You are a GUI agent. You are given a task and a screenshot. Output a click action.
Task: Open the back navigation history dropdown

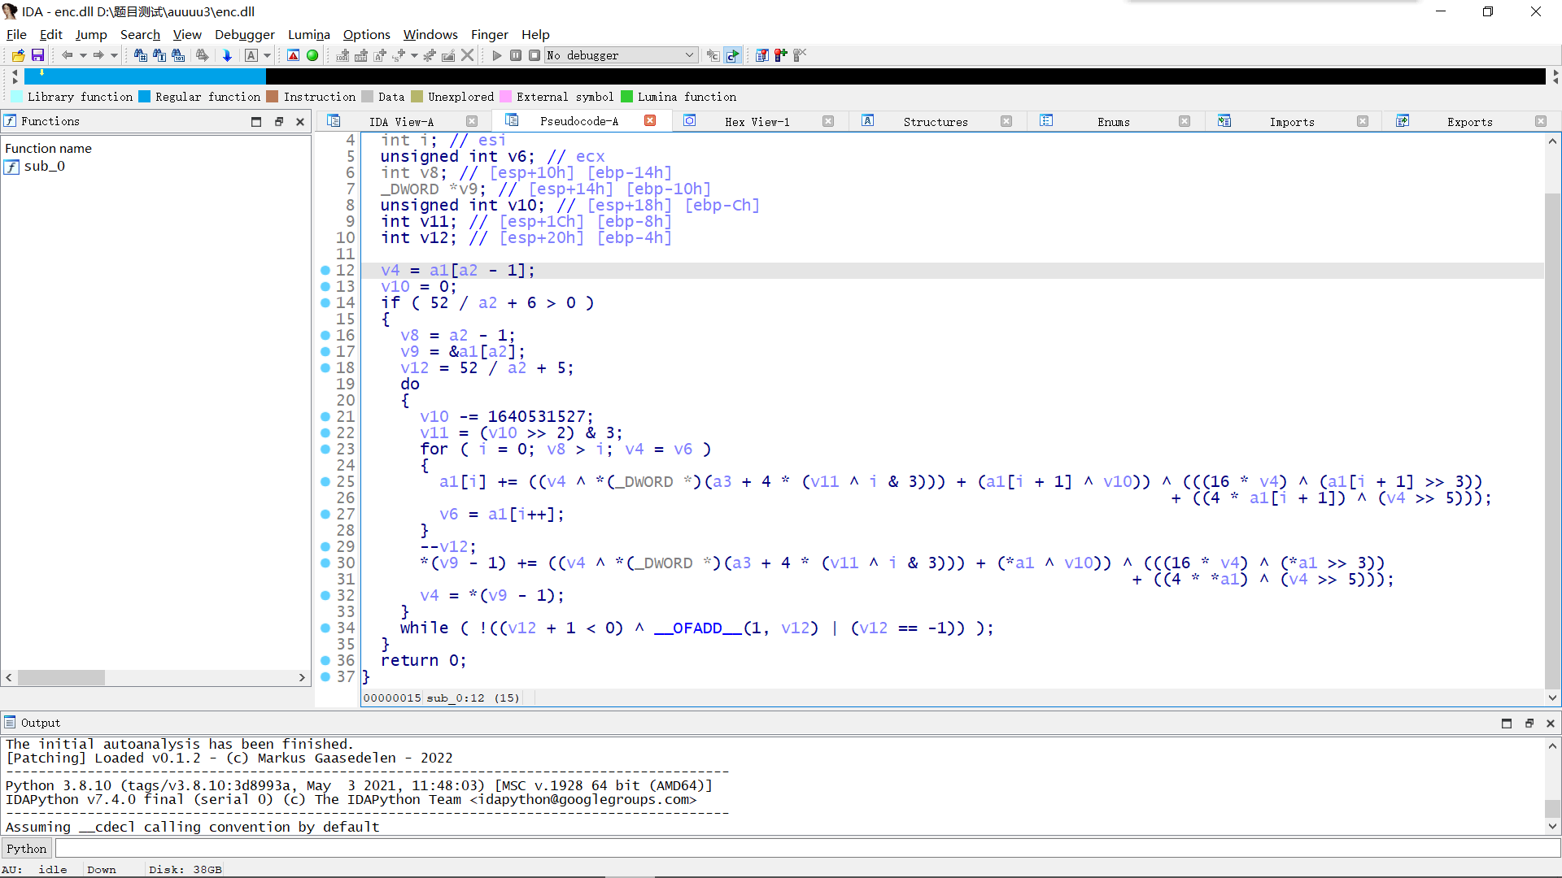(x=81, y=55)
